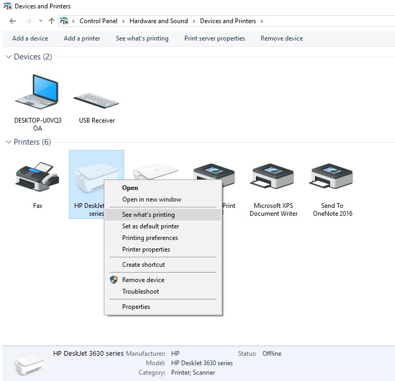
Task: Click the Back navigation arrow
Action: point(13,21)
